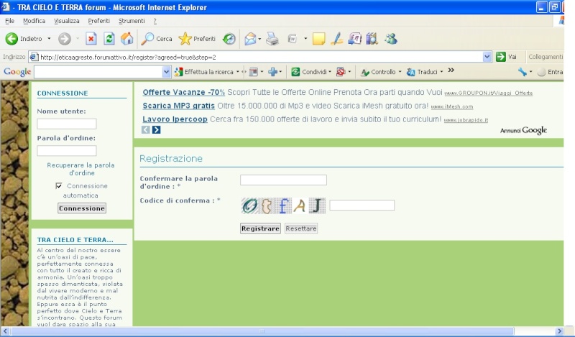
Task: Click the Edit with Word icon
Action: coord(293,39)
